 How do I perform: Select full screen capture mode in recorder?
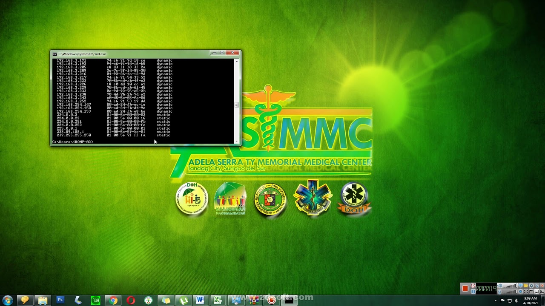537,292
